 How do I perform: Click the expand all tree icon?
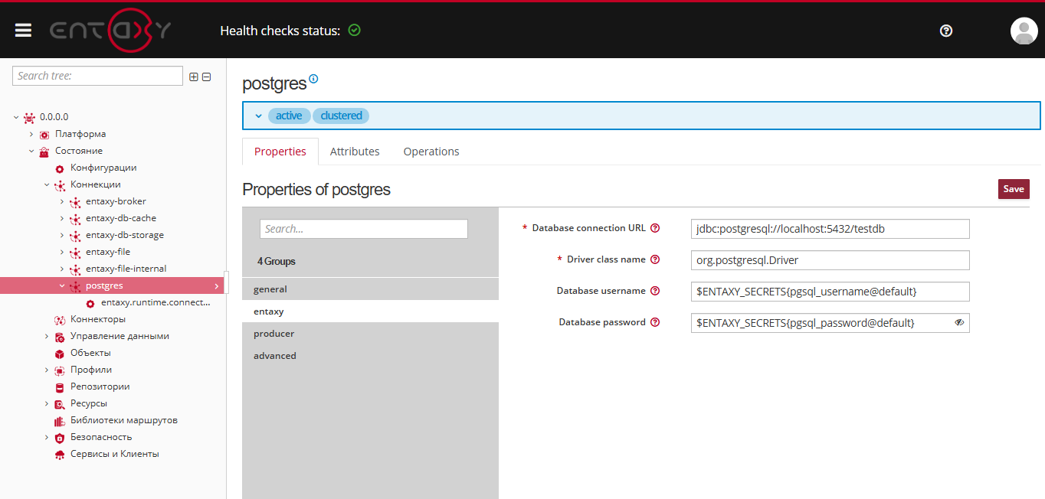pyautogui.click(x=194, y=77)
